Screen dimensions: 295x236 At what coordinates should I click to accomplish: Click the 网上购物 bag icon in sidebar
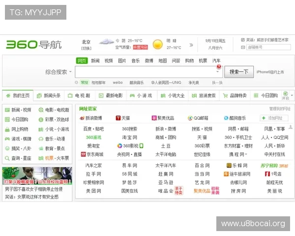[x=7, y=129]
